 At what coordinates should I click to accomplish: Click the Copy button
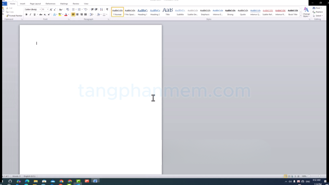point(10,12)
